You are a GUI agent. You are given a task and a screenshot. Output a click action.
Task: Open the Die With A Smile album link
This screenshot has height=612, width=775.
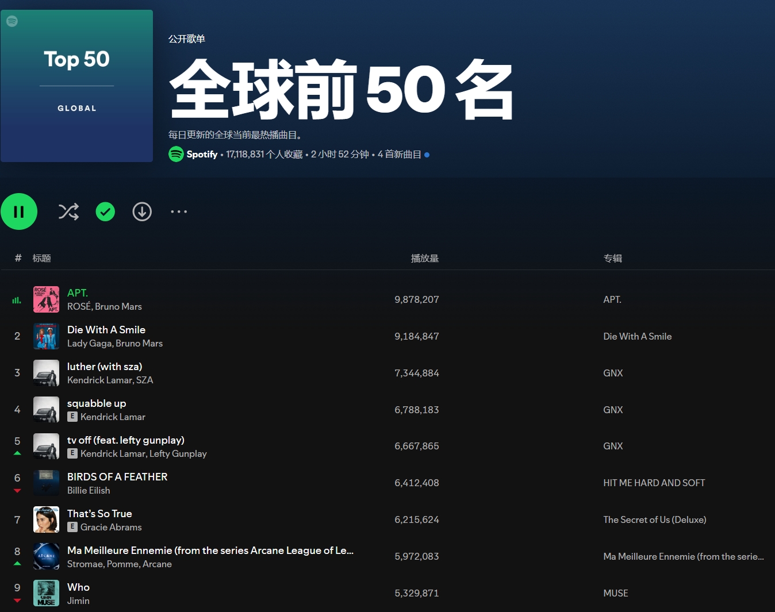[638, 336]
